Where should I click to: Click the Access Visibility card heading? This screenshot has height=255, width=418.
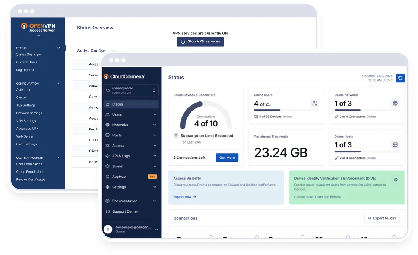pyautogui.click(x=187, y=178)
